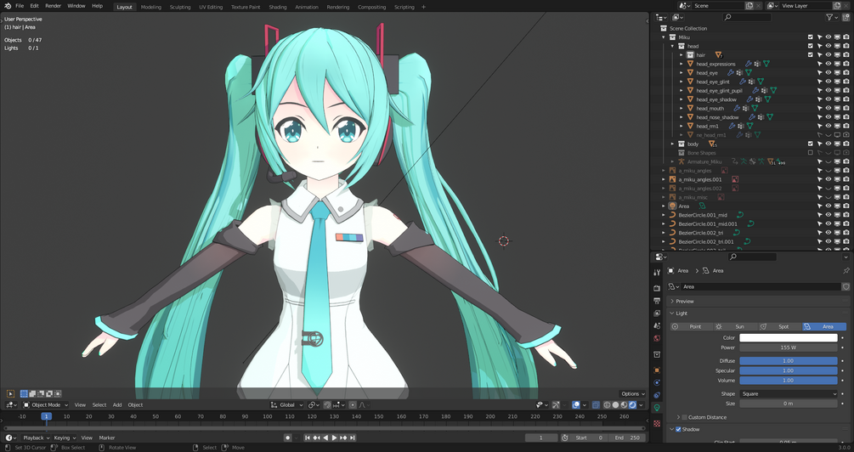Uncheck the Miku collection checkbox
This screenshot has width=854, height=452.
(x=811, y=37)
